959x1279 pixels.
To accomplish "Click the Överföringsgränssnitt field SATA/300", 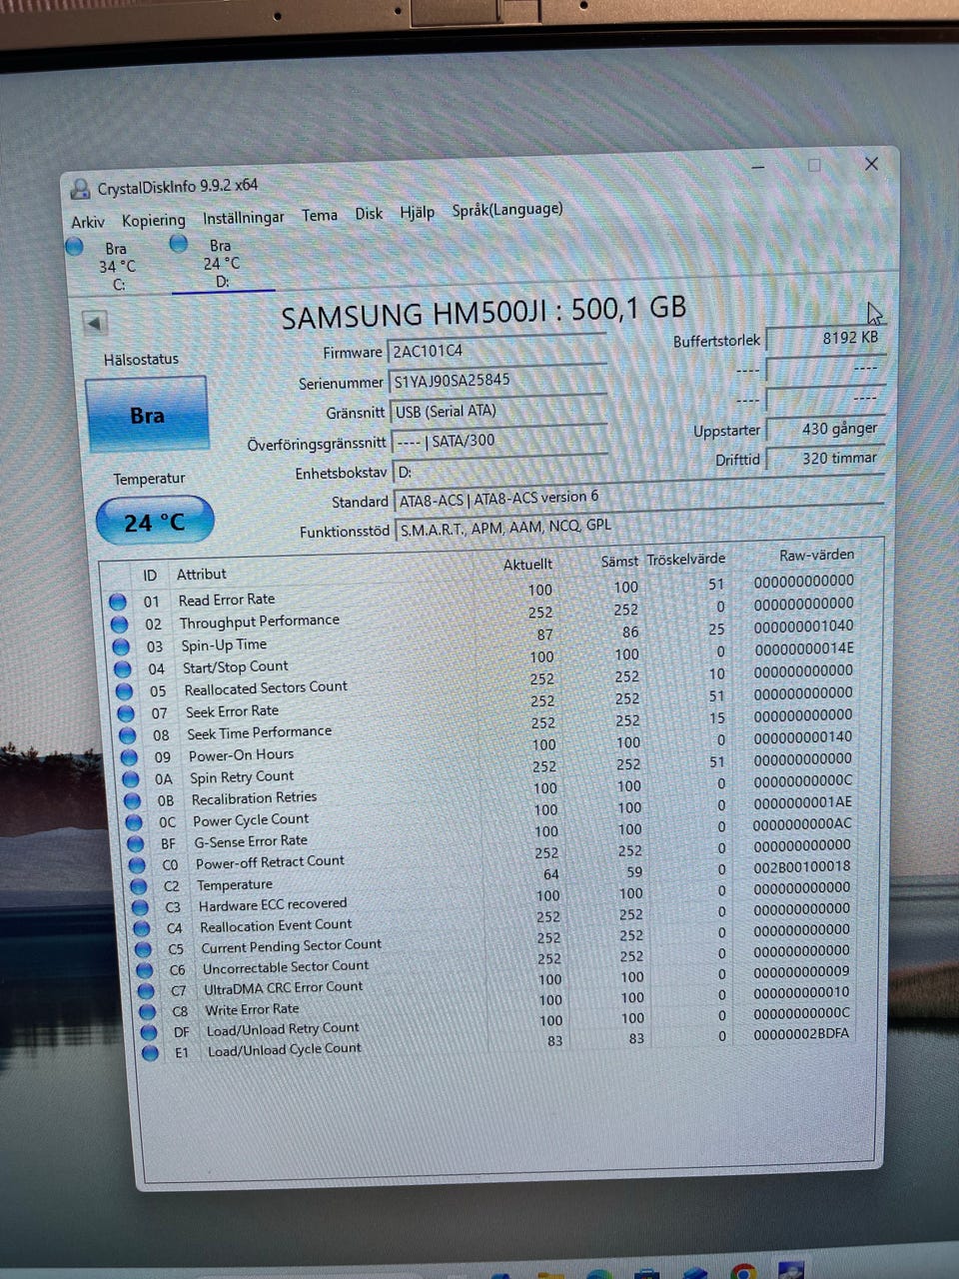I will [499, 441].
